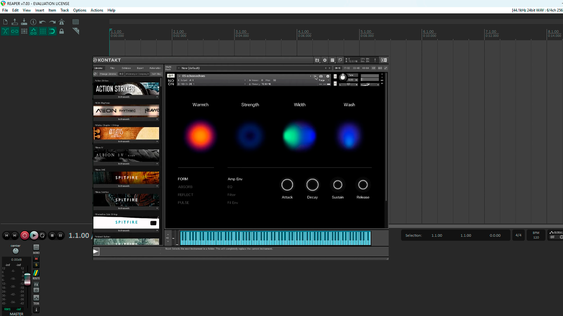Toggle snap magnet icon
This screenshot has height=316, width=563.
52,31
